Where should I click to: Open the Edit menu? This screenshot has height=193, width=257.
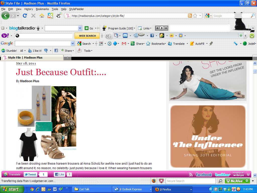(11, 9)
